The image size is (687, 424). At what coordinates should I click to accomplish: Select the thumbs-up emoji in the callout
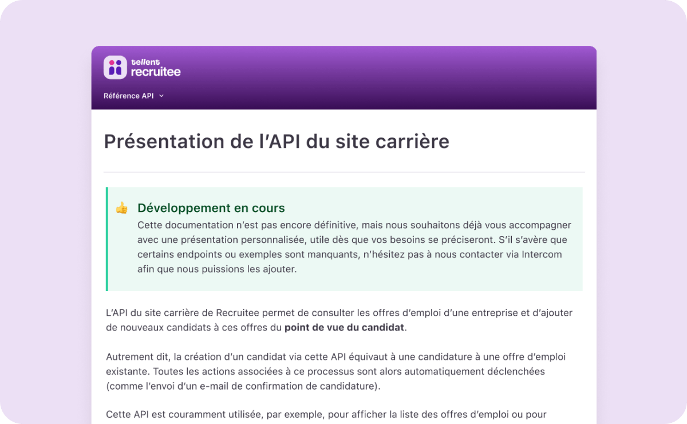[x=121, y=209]
